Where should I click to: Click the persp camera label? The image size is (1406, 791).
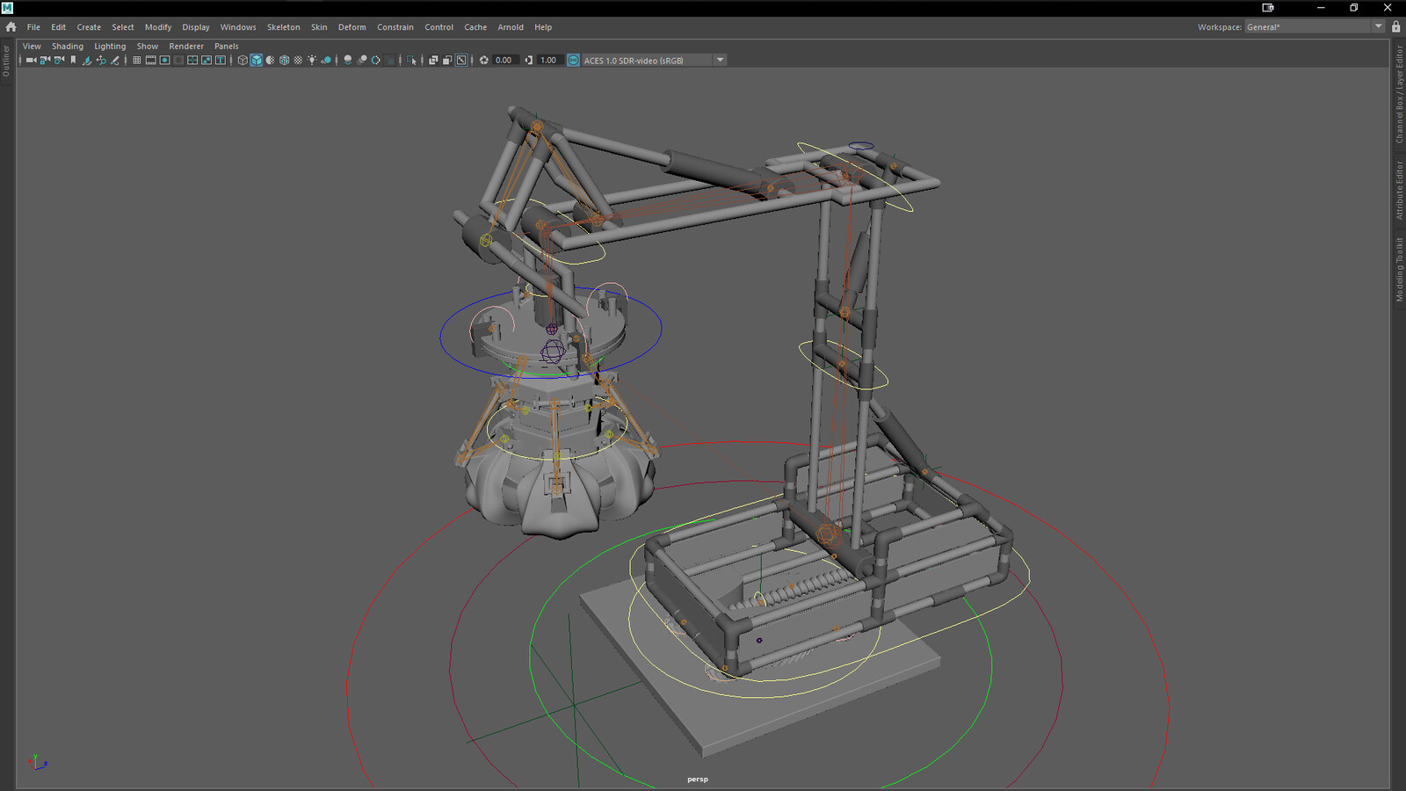[698, 779]
